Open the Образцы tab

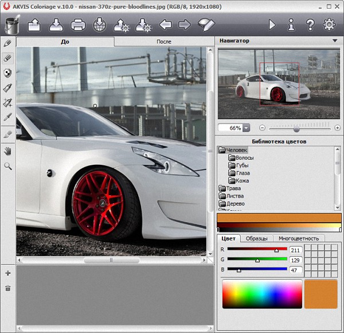256,238
